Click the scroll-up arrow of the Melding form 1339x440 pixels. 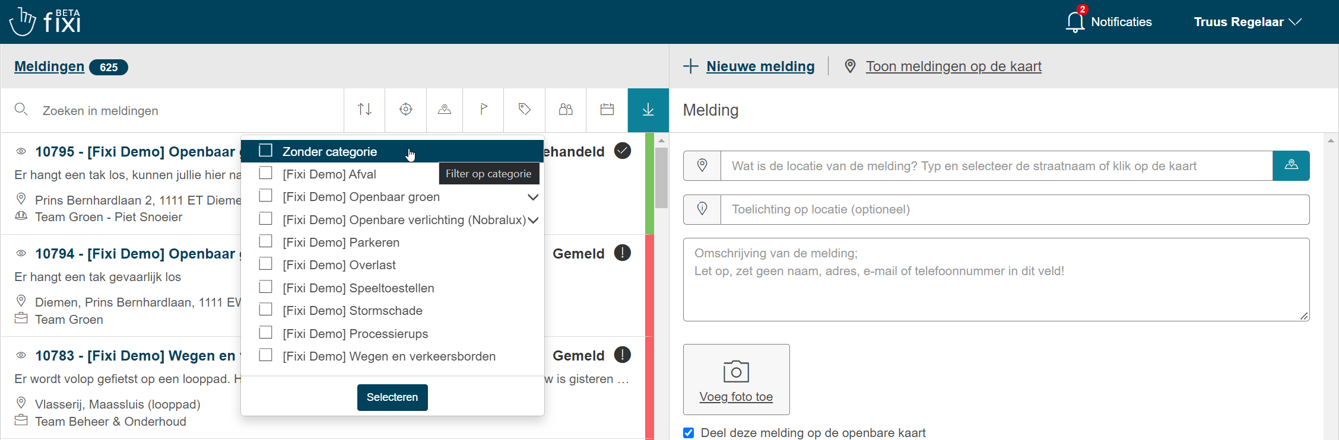tap(1331, 141)
